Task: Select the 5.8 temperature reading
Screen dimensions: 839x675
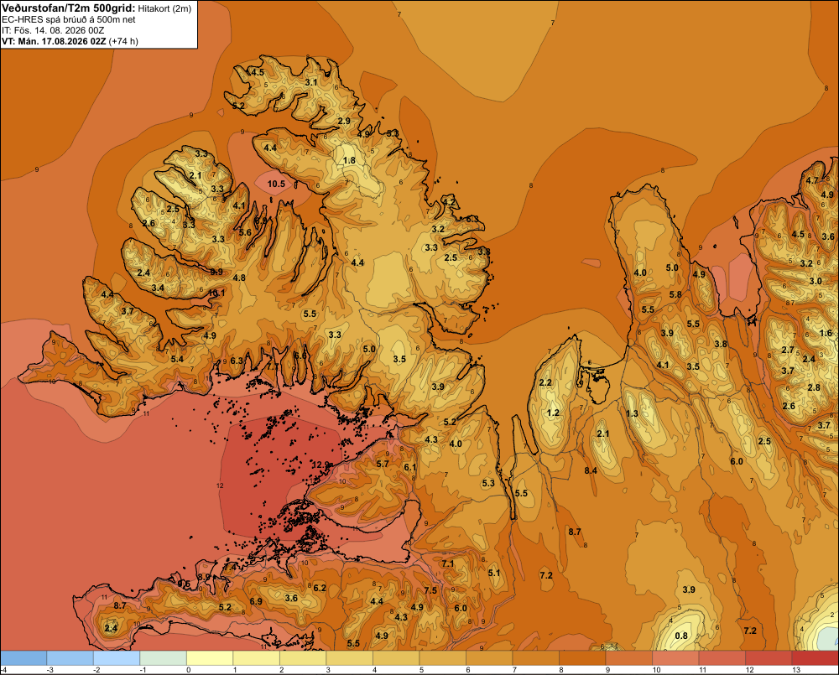Action: 675,294
